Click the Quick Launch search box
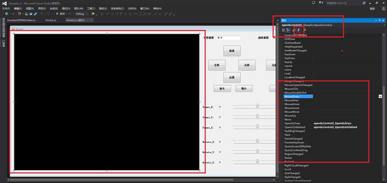Screen dimensions: 387x183 [346, 3]
